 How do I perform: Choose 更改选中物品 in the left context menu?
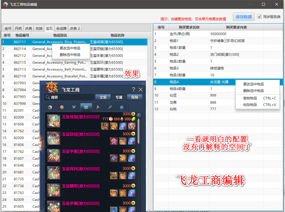pos(70,48)
